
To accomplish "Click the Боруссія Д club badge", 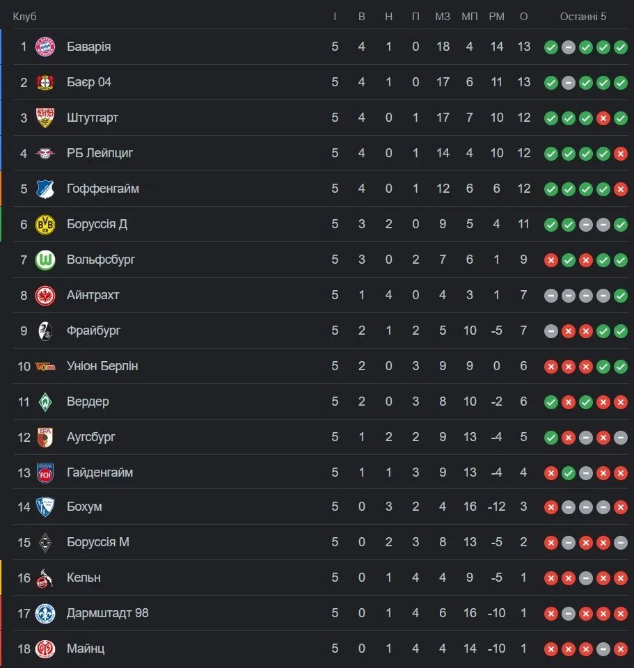I will point(45,224).
